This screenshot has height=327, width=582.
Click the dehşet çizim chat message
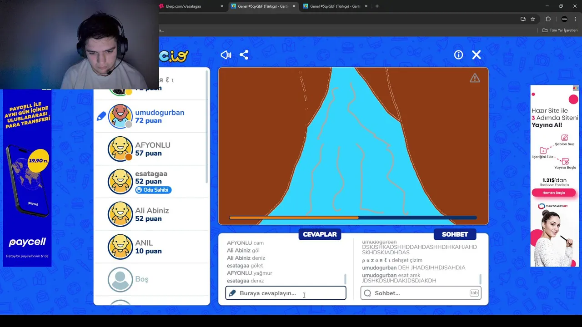tap(392, 260)
